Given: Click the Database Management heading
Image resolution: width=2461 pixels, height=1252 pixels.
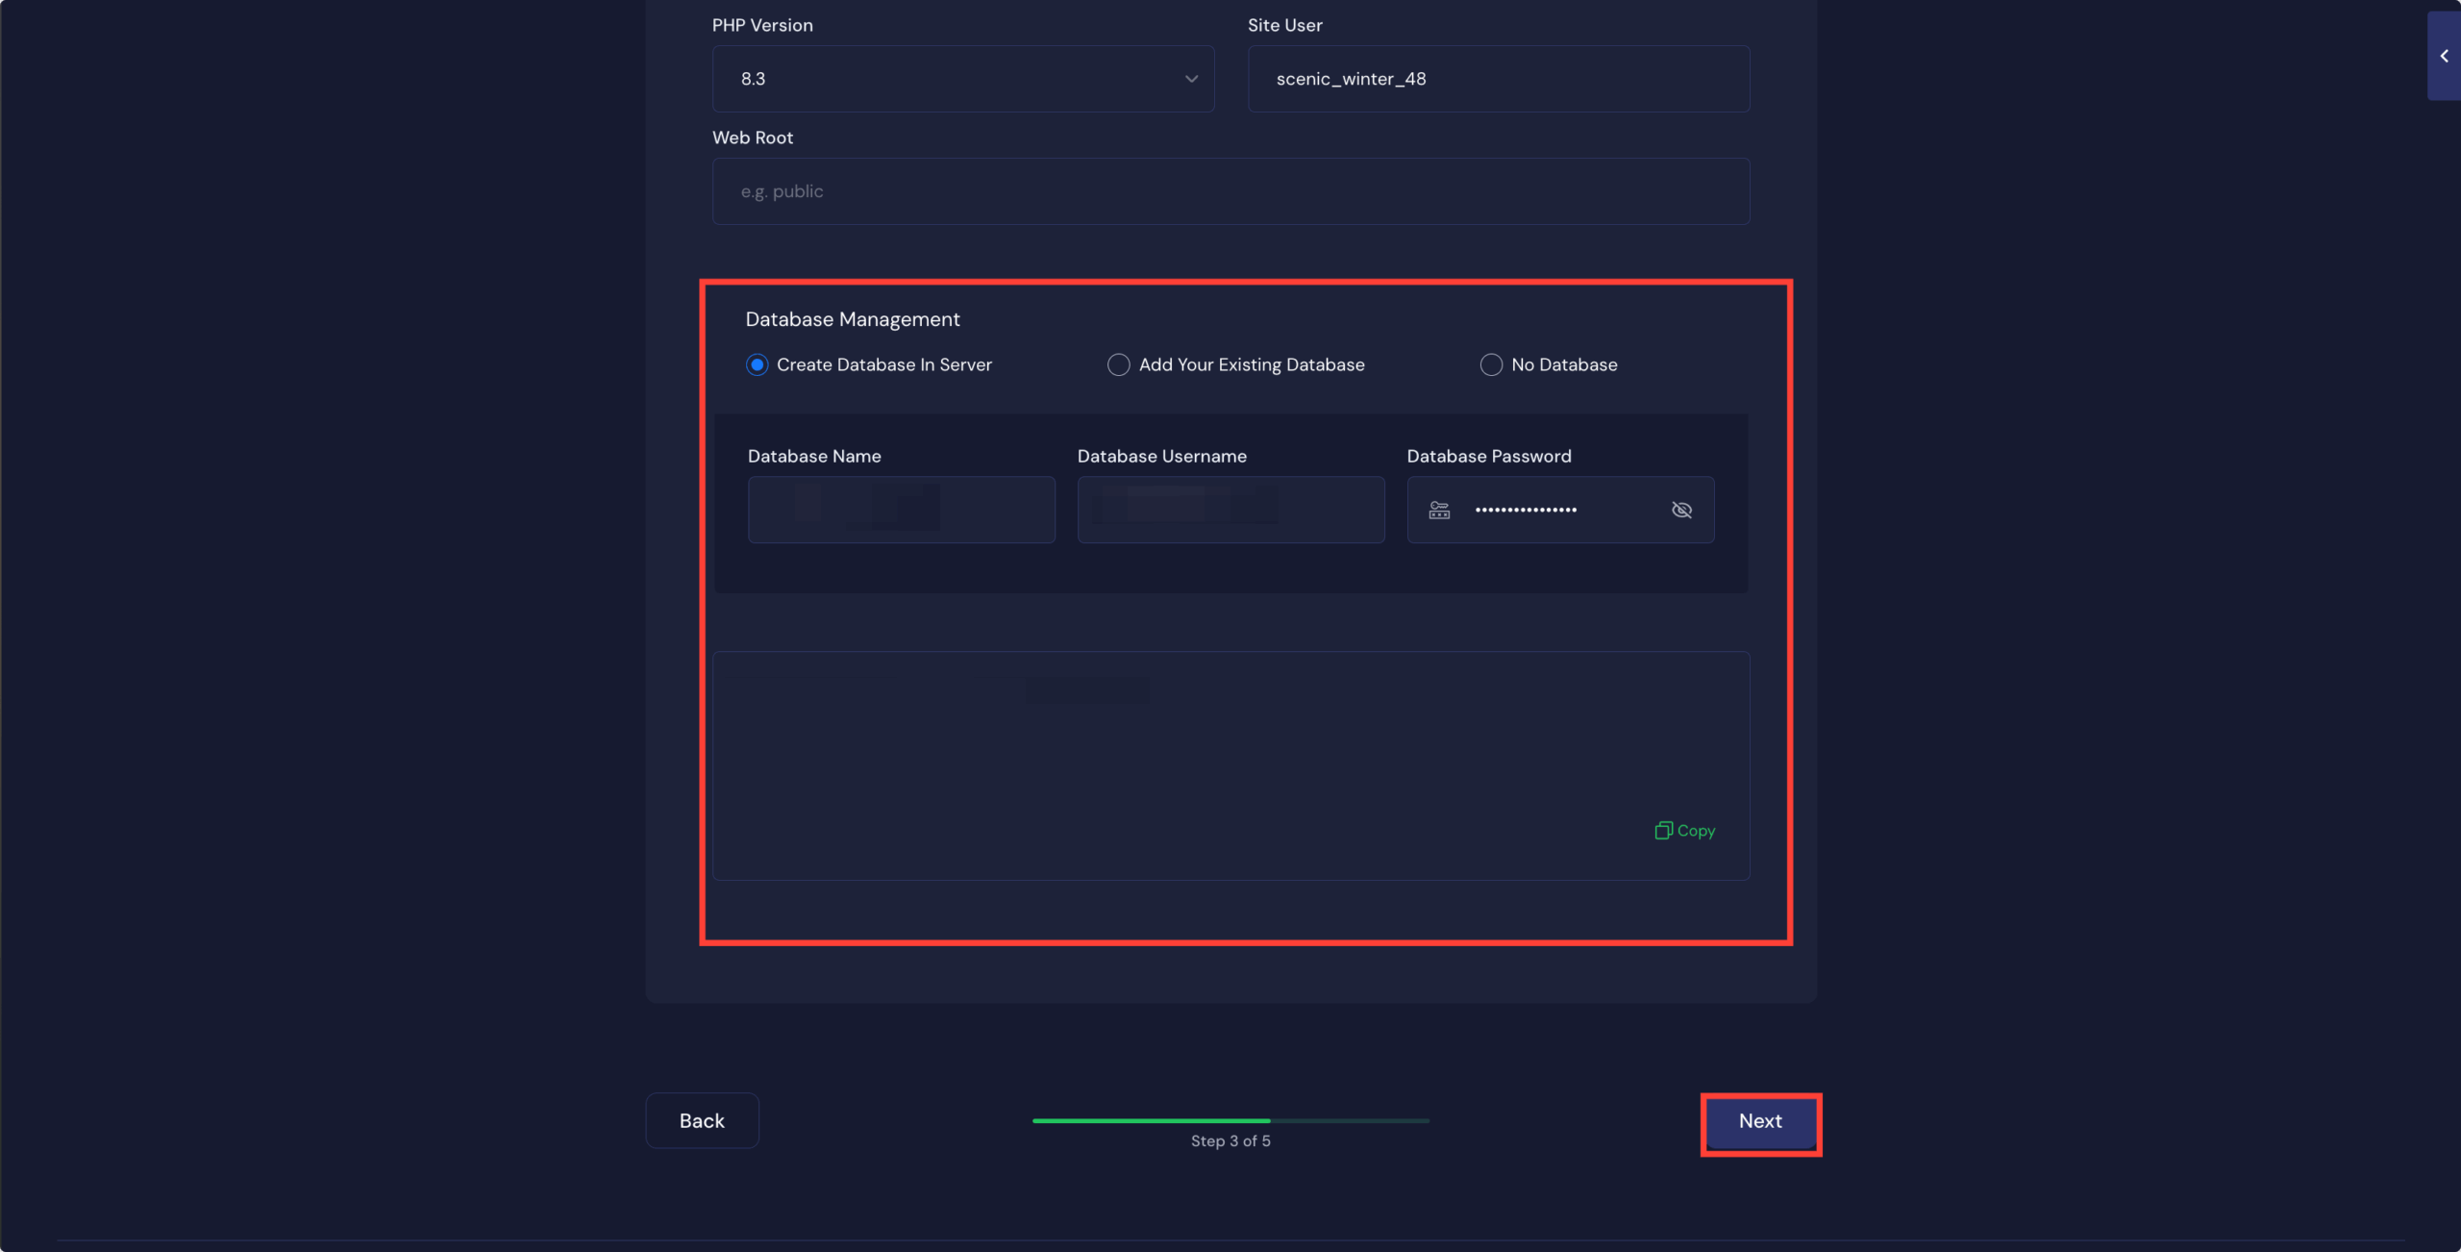Looking at the screenshot, I should pos(852,319).
